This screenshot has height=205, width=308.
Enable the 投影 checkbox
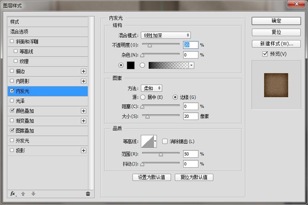click(x=12, y=150)
